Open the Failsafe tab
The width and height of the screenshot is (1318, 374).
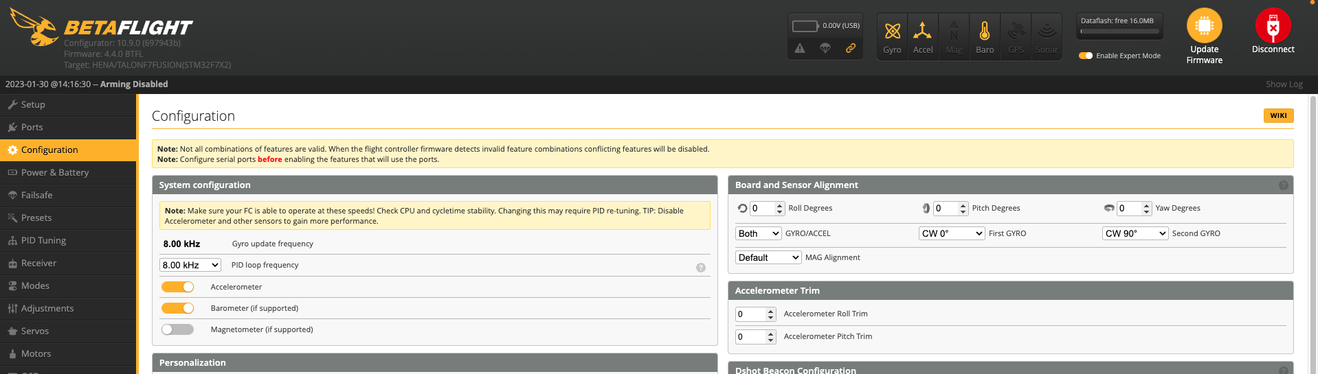pos(68,195)
